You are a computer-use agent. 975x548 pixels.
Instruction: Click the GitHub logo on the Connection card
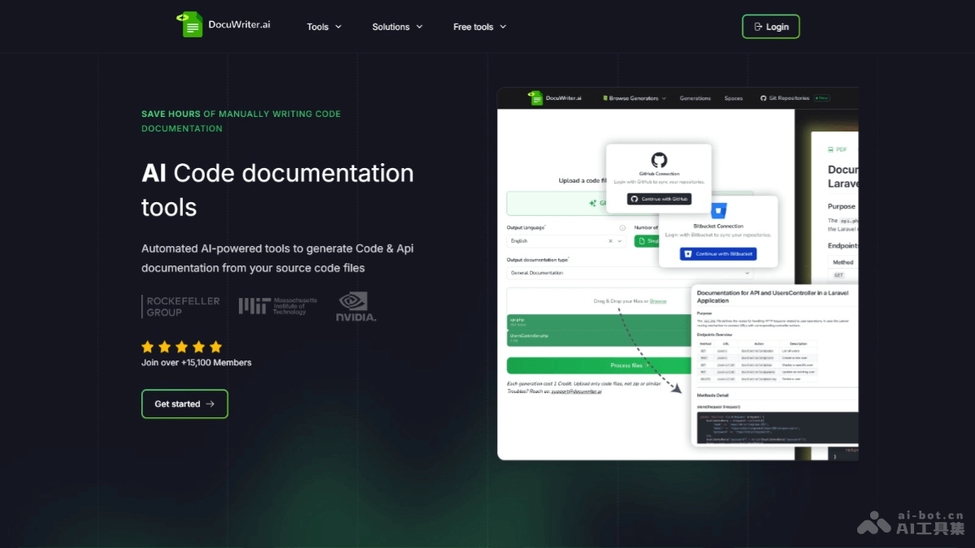click(659, 161)
